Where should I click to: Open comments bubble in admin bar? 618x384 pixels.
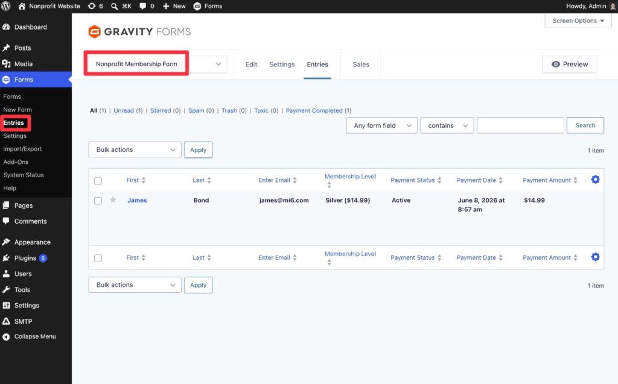point(147,6)
